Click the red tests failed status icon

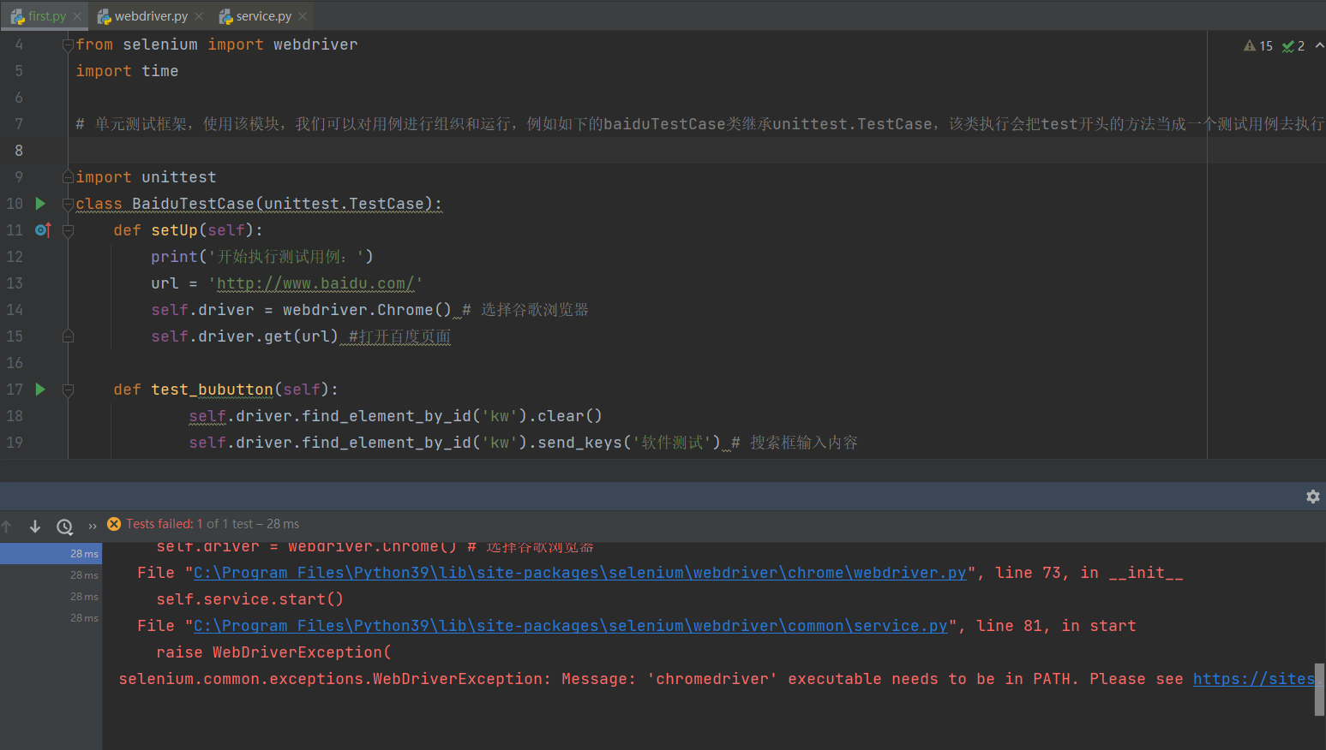(x=114, y=524)
